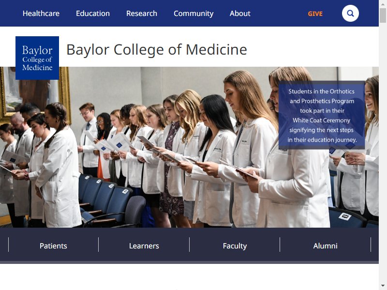
Task: Click the scrollbar up arrow
Action: pyautogui.click(x=383, y=3)
